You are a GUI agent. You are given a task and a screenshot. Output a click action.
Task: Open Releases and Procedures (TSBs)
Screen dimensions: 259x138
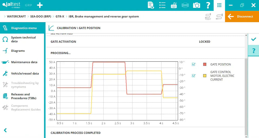(22, 96)
